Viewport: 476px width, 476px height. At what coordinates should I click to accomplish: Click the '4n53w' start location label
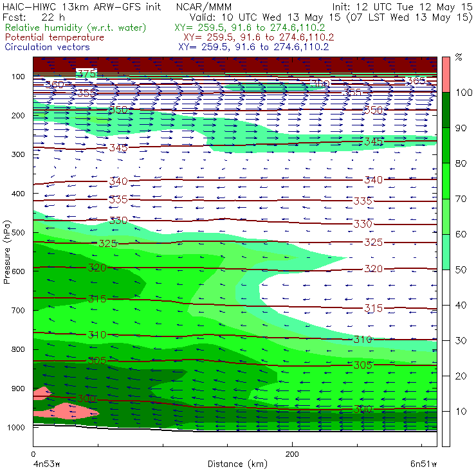pos(46,464)
